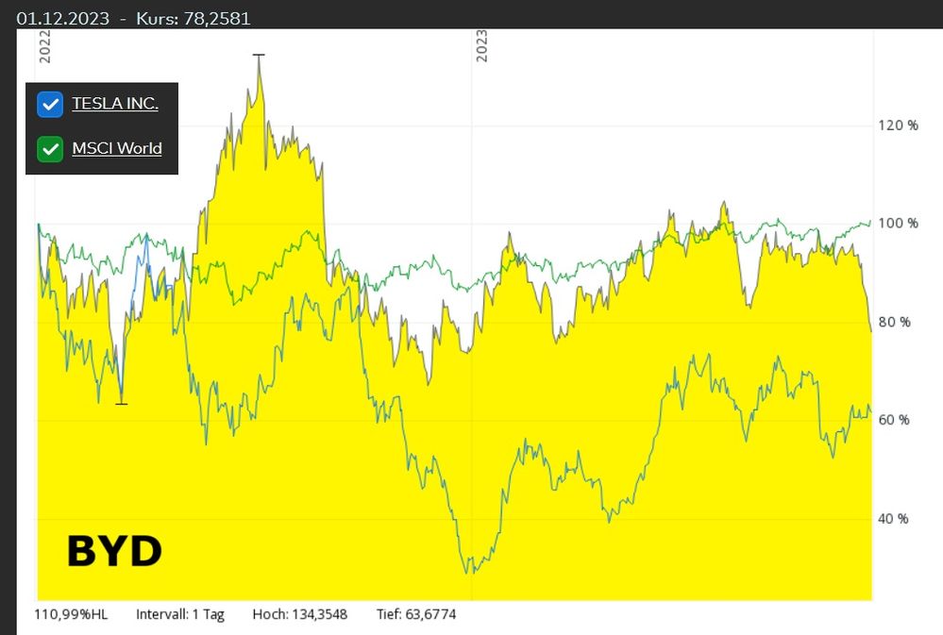Open the MSCI World link

pos(117,148)
